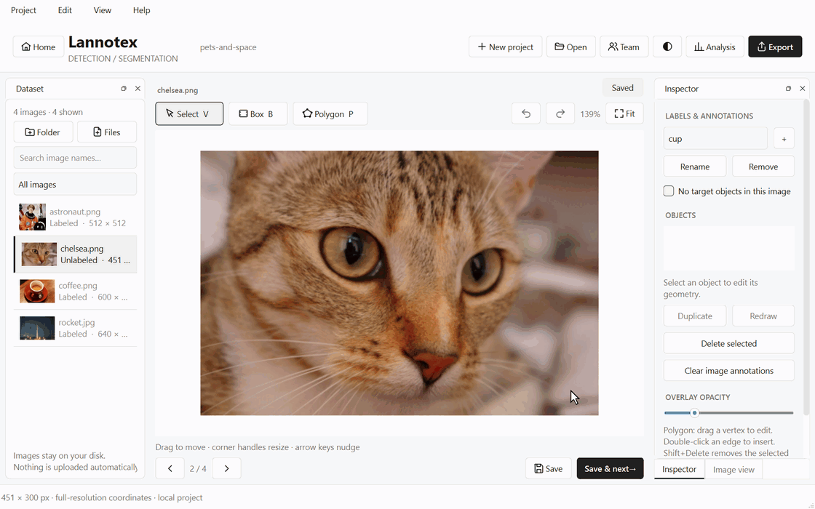Viewport: 815px width, 509px height.
Task: Float the Inspector panel
Action: click(789, 88)
